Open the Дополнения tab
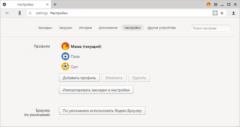 (x=108, y=28)
